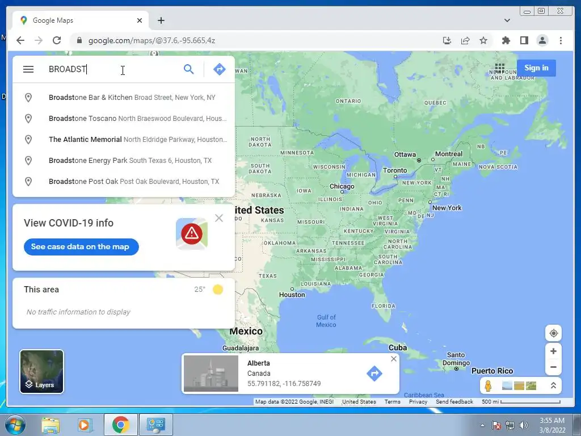581x436 pixels.
Task: Click See case data on the map
Action: pos(81,247)
